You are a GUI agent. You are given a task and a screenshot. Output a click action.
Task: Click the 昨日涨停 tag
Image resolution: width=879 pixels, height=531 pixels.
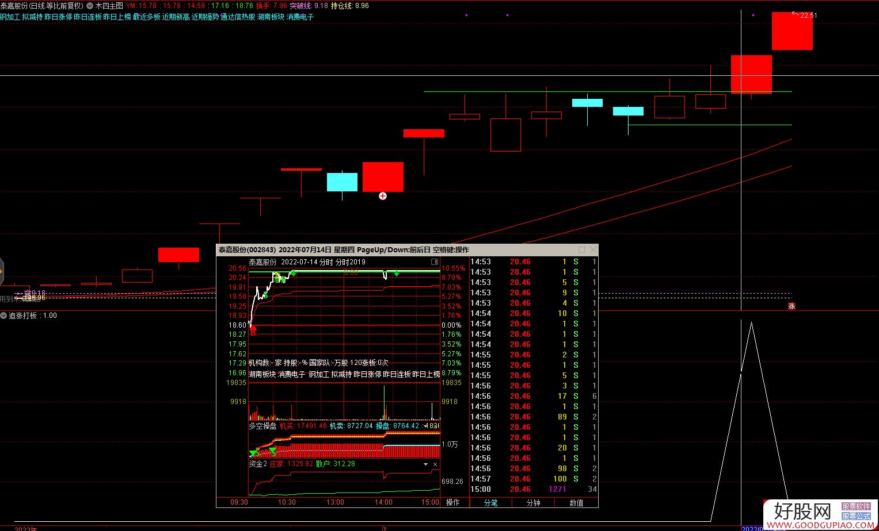click(58, 17)
